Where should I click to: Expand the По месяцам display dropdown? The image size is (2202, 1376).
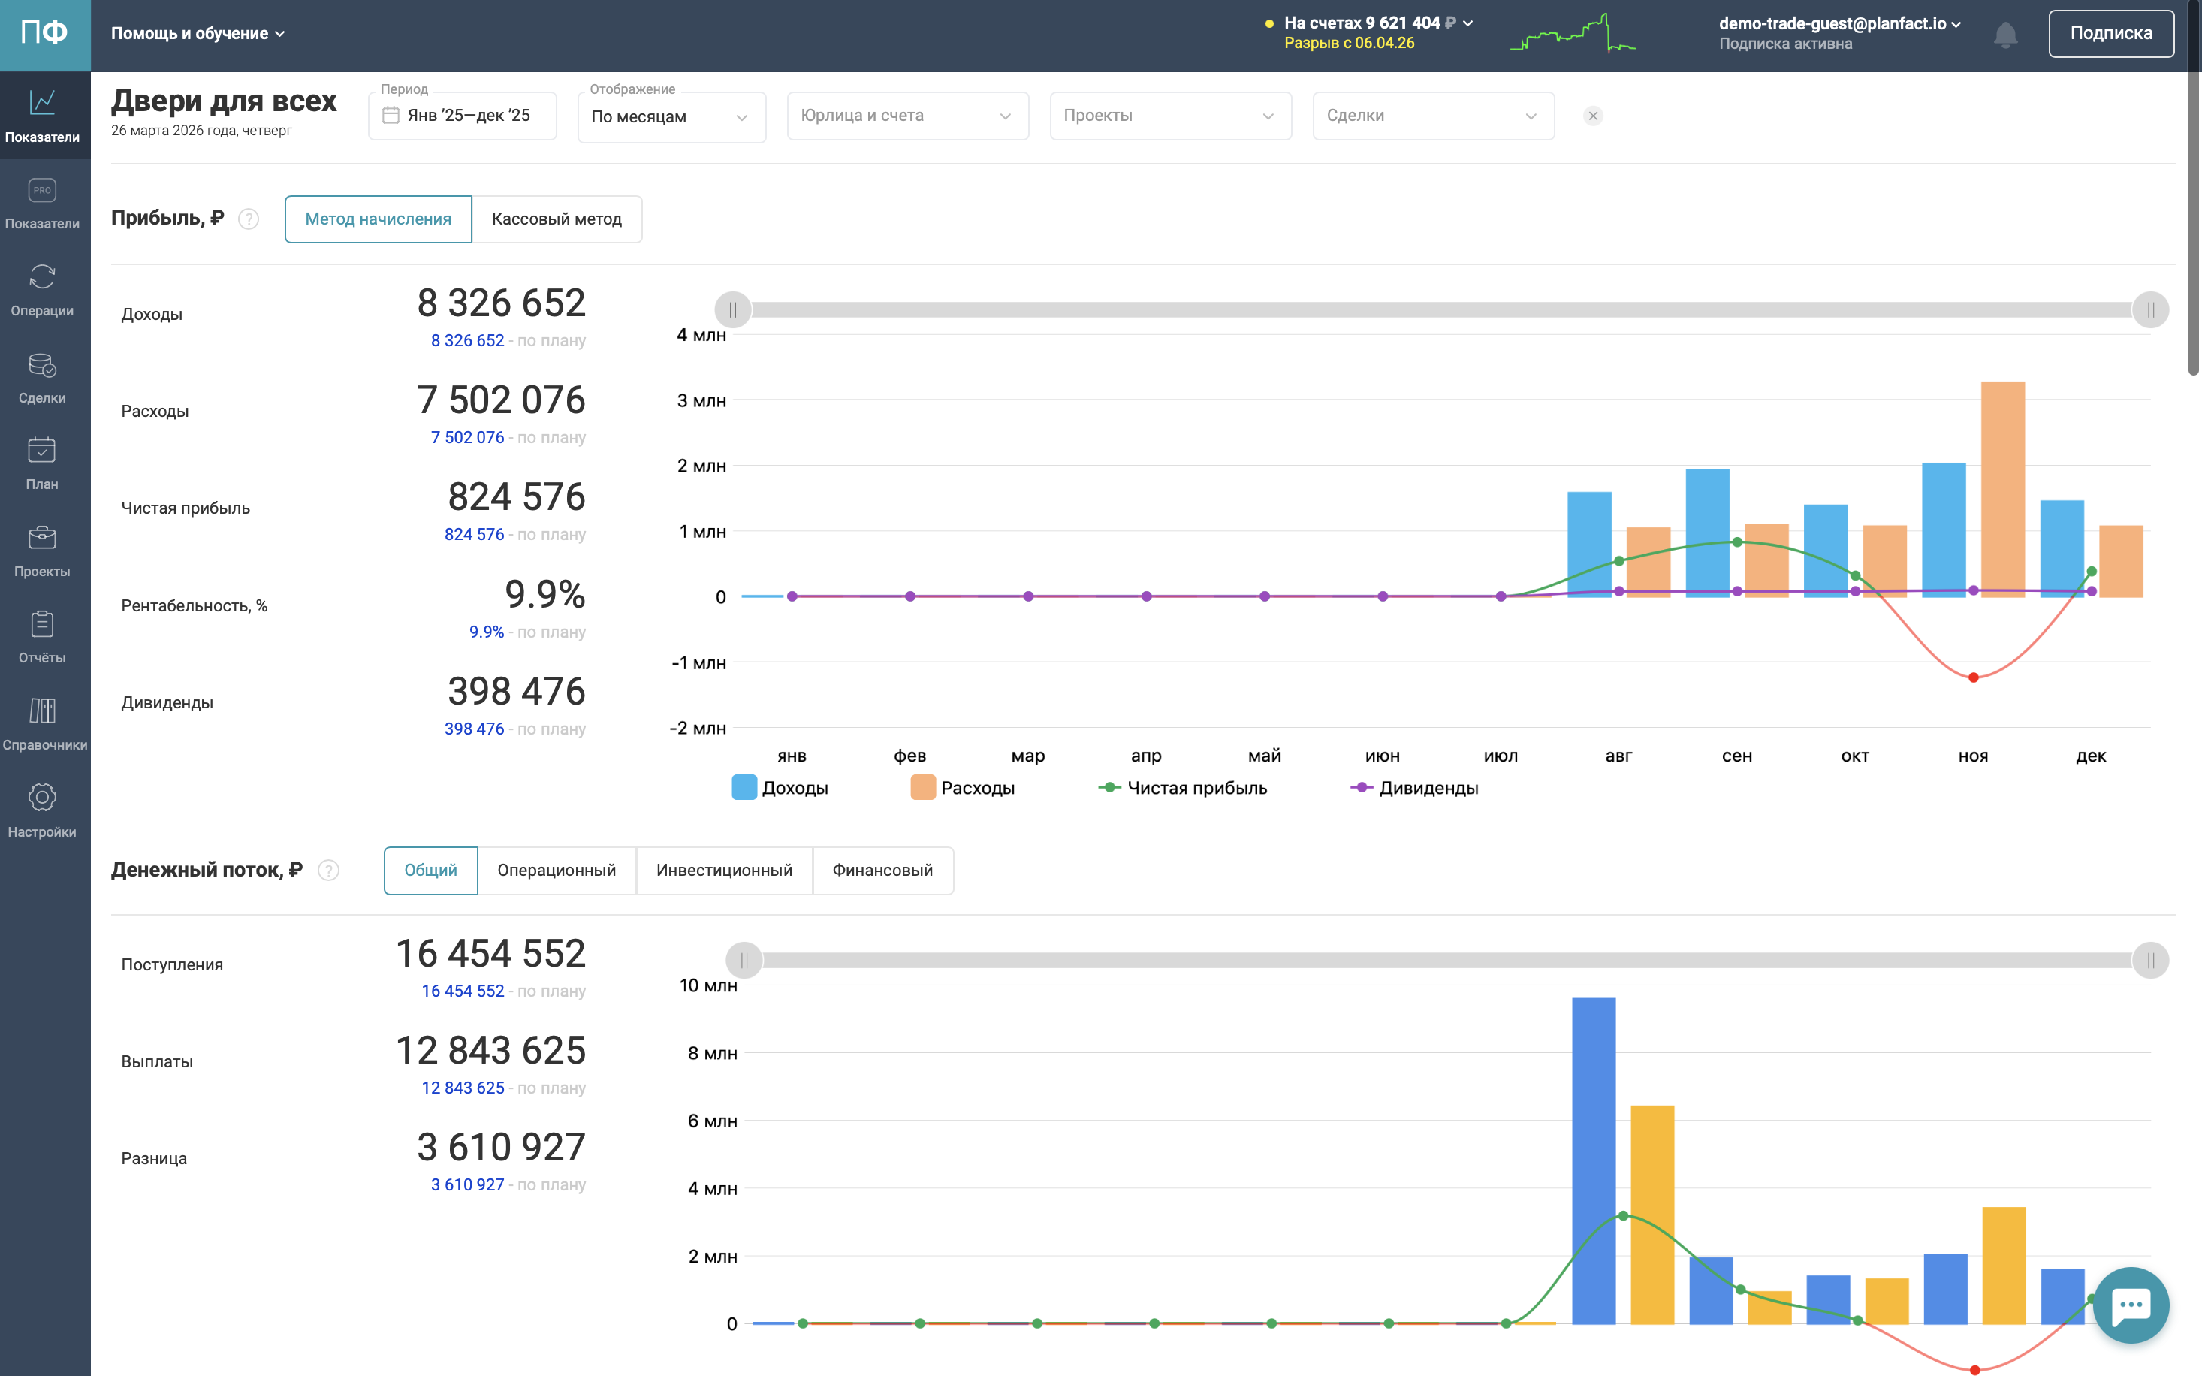(671, 116)
